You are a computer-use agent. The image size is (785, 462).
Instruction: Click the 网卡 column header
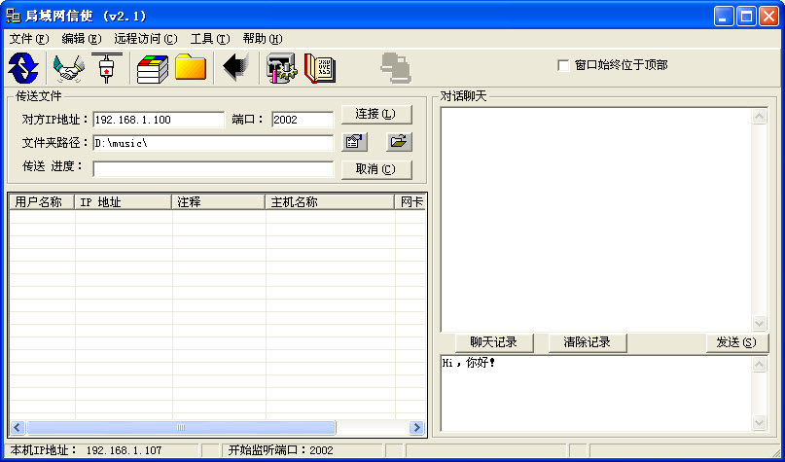point(410,201)
